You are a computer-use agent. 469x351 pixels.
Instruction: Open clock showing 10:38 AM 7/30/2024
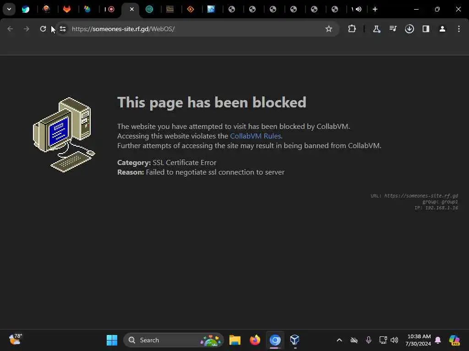click(419, 340)
